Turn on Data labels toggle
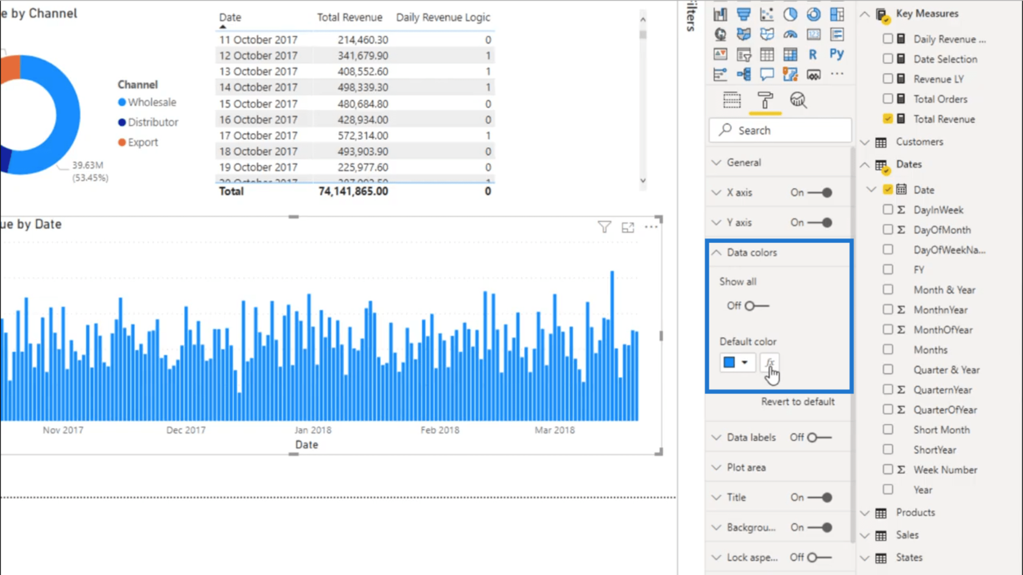The height and width of the screenshot is (575, 1023). [x=819, y=437]
